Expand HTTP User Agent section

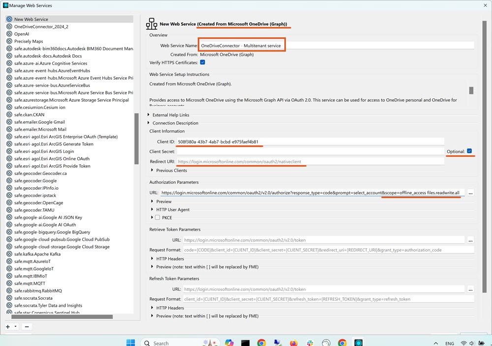152,209
